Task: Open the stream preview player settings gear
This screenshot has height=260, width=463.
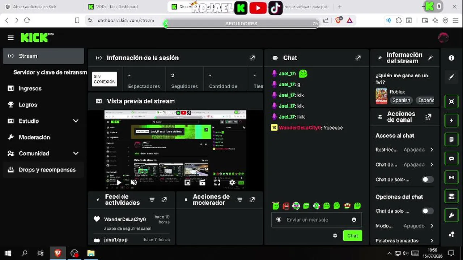Action: pyautogui.click(x=232, y=182)
